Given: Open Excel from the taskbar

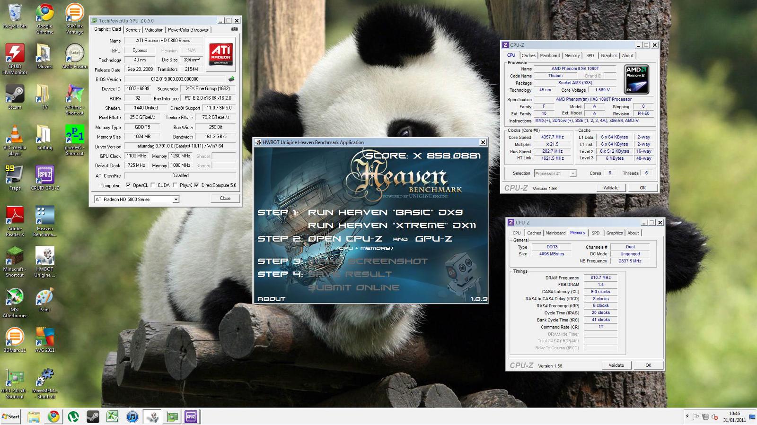Looking at the screenshot, I should (113, 416).
